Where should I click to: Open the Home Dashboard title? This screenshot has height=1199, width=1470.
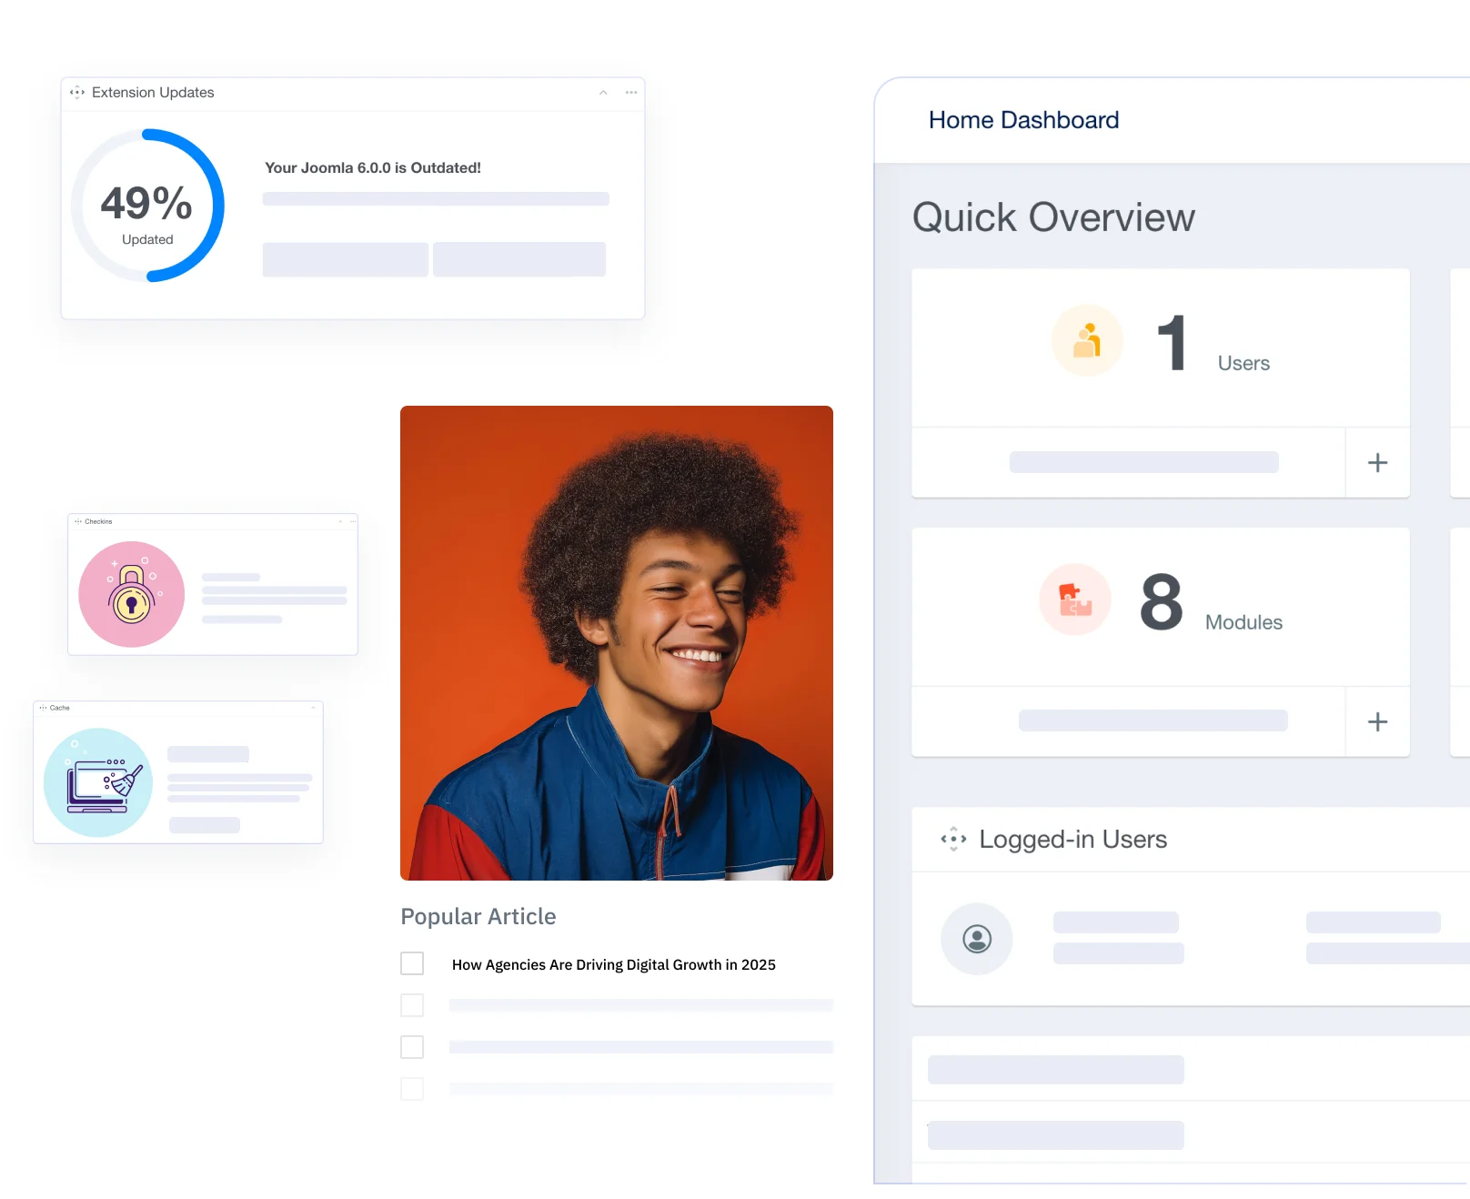point(1023,120)
